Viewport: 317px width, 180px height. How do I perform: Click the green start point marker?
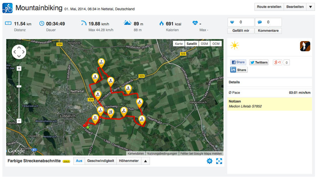coord(88,127)
